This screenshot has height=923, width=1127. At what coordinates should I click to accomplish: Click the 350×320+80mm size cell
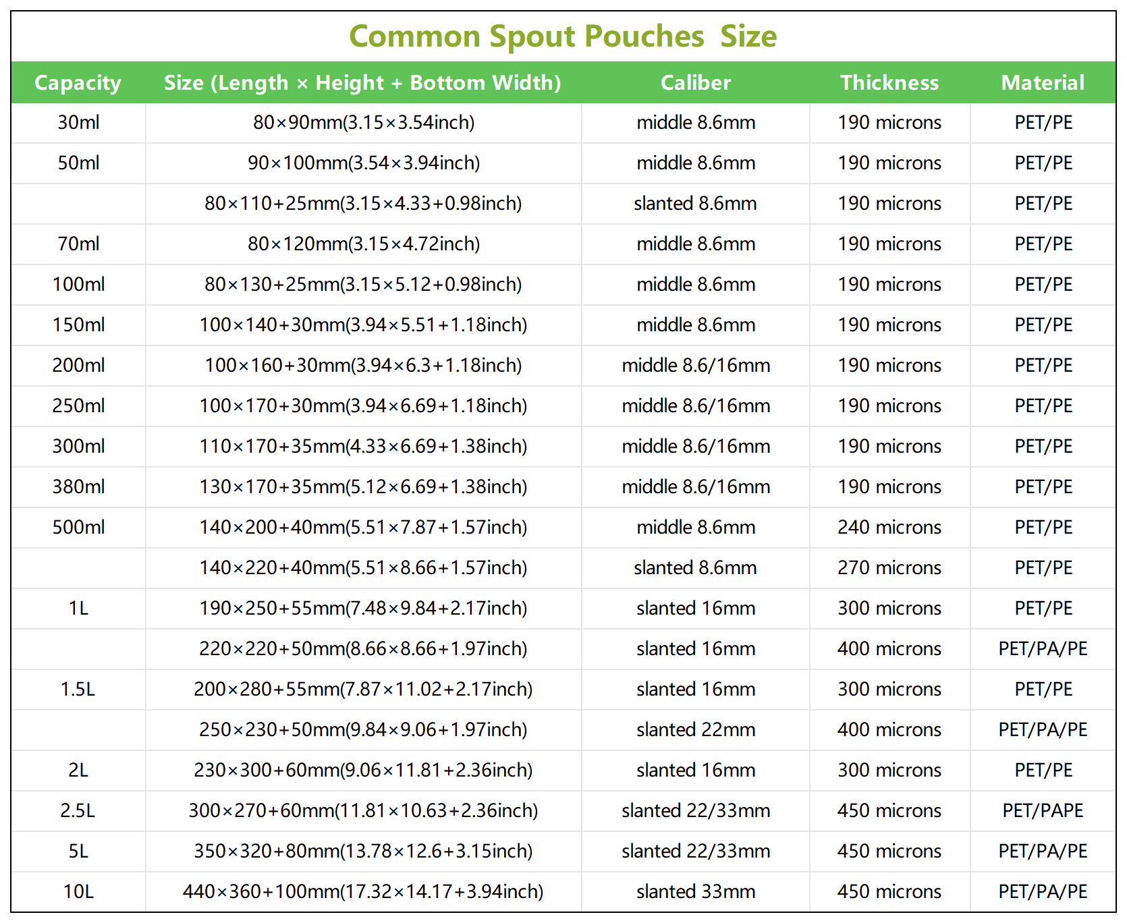coord(363,851)
